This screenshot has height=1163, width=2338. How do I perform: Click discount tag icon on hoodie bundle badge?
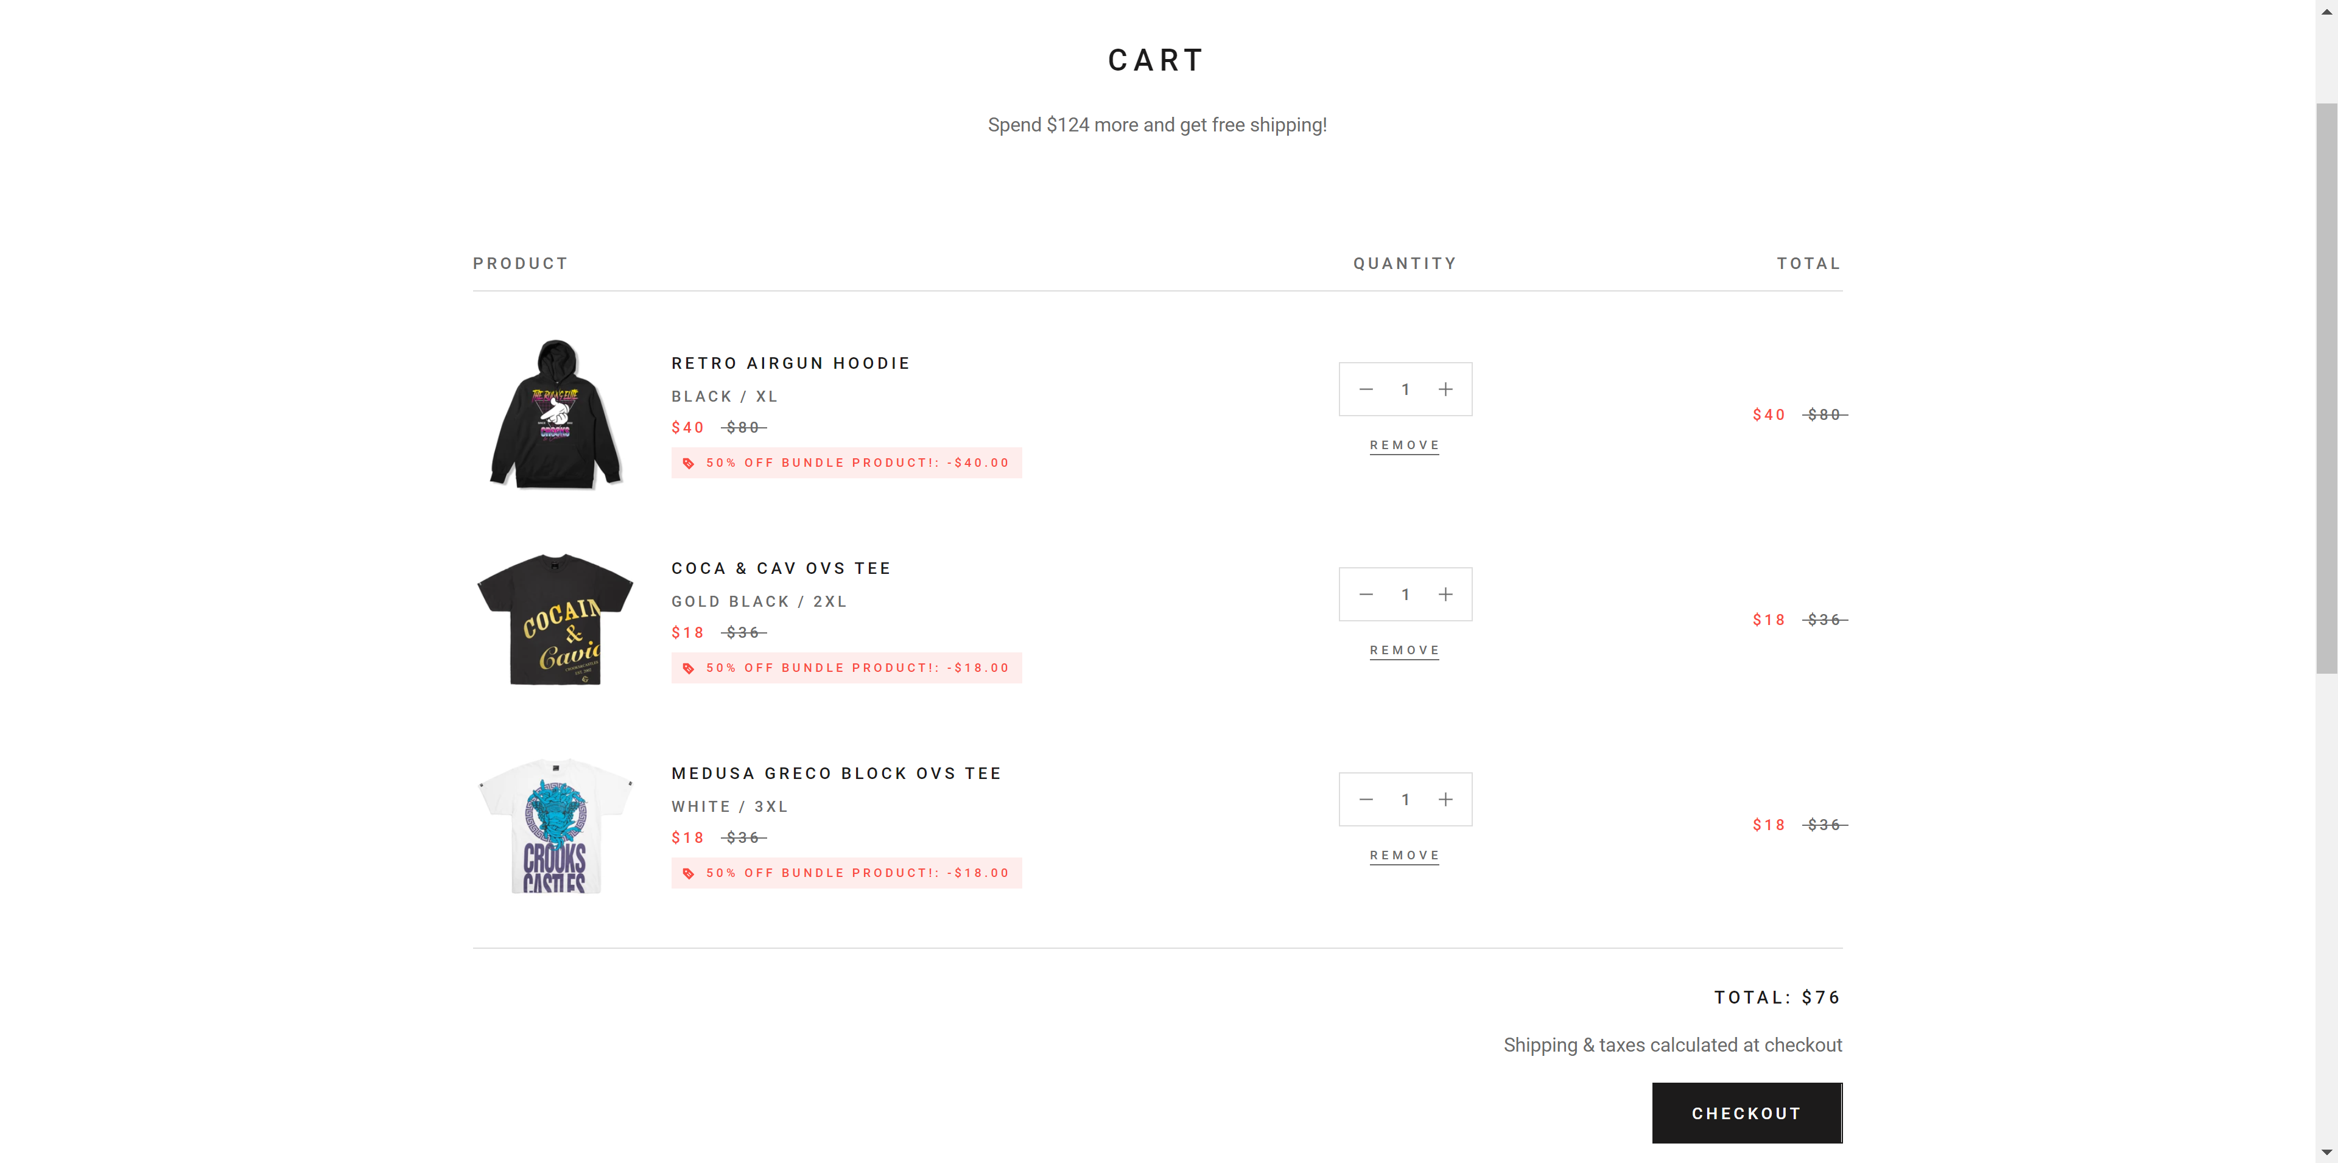coord(689,464)
